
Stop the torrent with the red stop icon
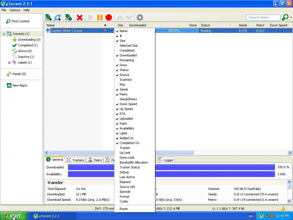[x=108, y=17]
